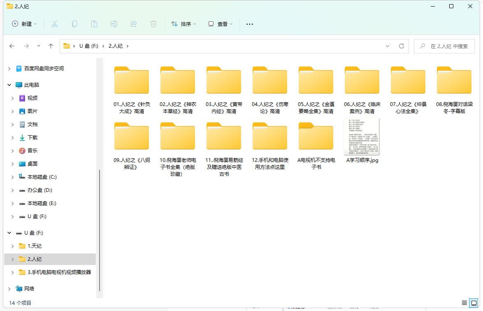Click the Share icon in toolbar
483x311 pixels.
(x=134, y=24)
